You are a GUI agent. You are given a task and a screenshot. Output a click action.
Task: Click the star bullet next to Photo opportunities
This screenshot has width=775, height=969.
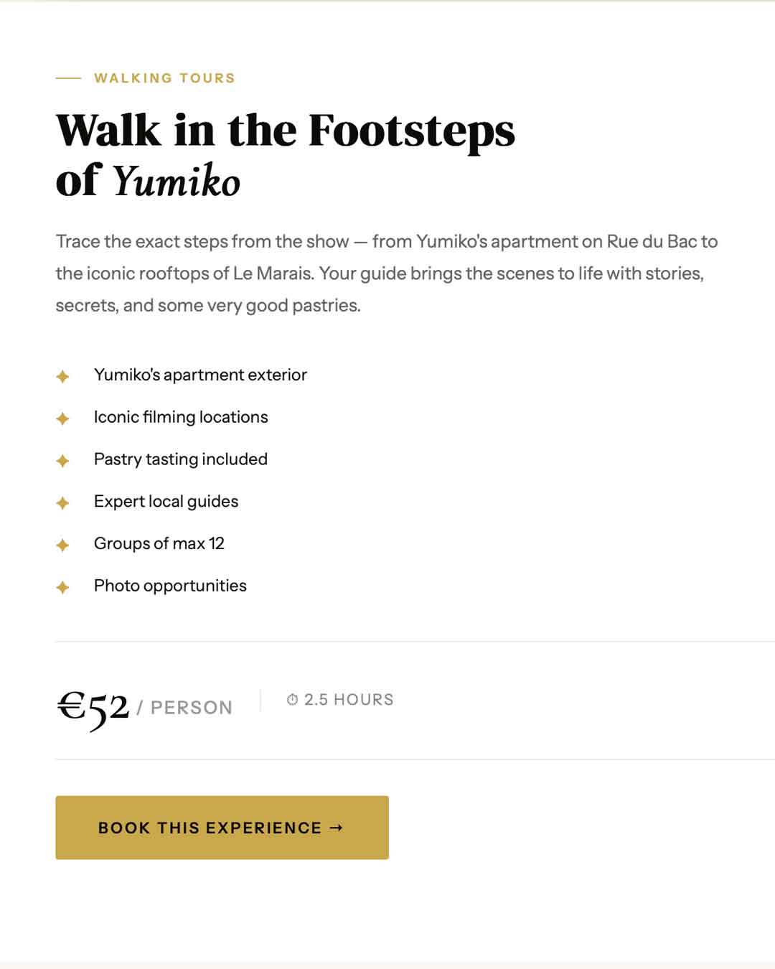click(62, 588)
